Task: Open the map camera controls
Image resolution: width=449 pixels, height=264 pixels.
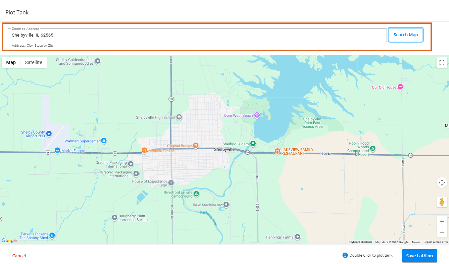Action: tap(442, 183)
